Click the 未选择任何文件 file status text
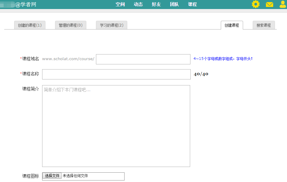Image resolution: width=287 pixels, height=182 pixels. pos(76,176)
